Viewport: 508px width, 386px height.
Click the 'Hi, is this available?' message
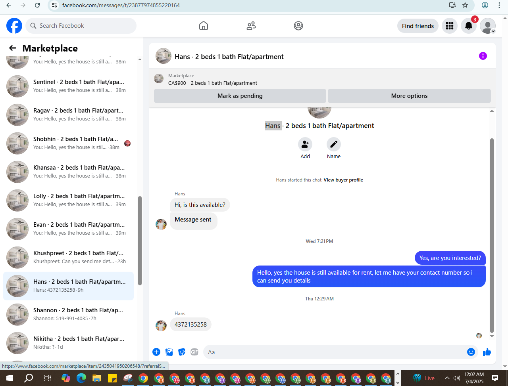pos(200,205)
